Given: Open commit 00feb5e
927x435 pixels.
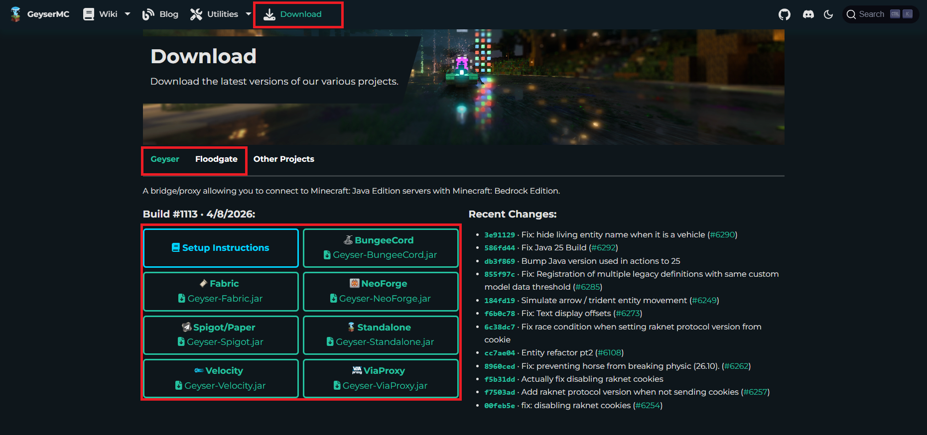Looking at the screenshot, I should pyautogui.click(x=500, y=406).
